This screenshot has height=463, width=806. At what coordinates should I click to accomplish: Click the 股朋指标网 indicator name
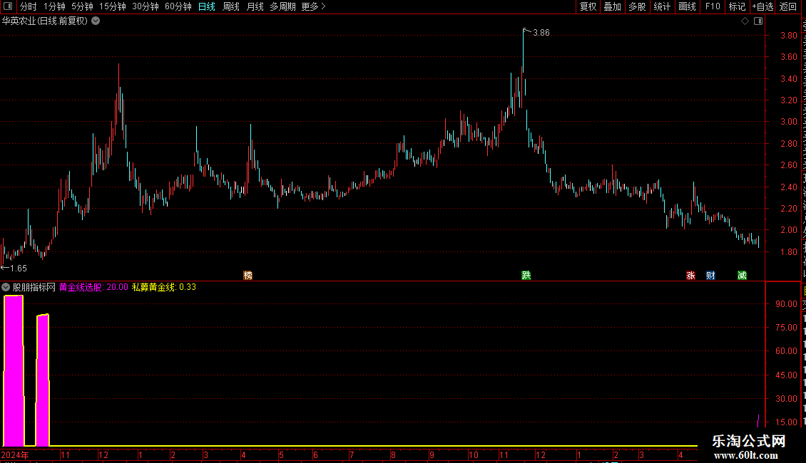(x=34, y=288)
